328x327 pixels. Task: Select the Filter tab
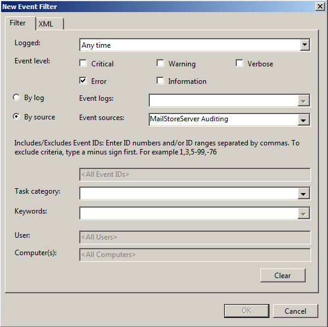tap(21, 23)
